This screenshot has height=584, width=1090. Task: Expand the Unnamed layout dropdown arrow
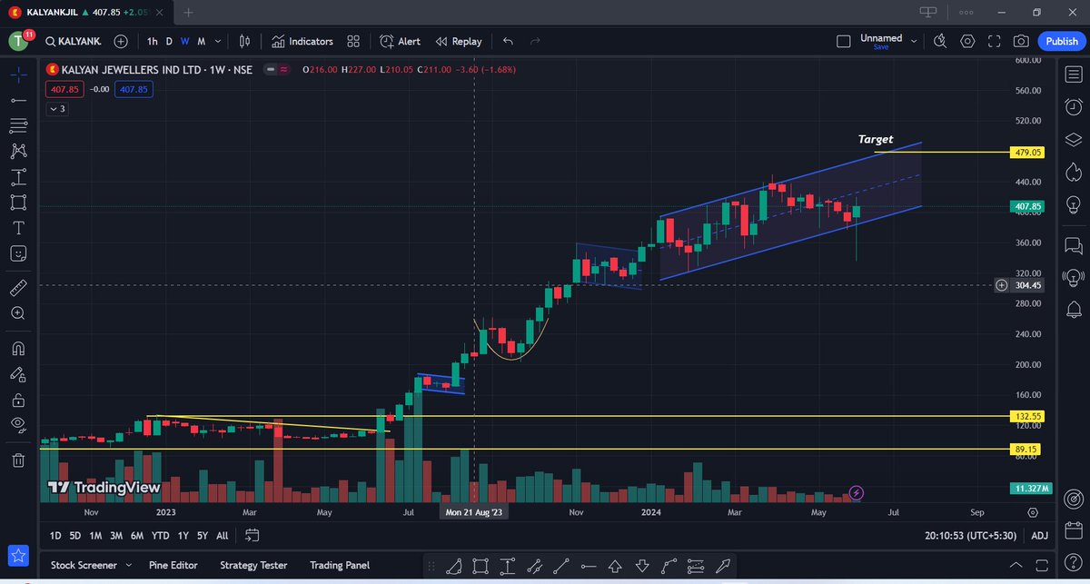tap(914, 42)
